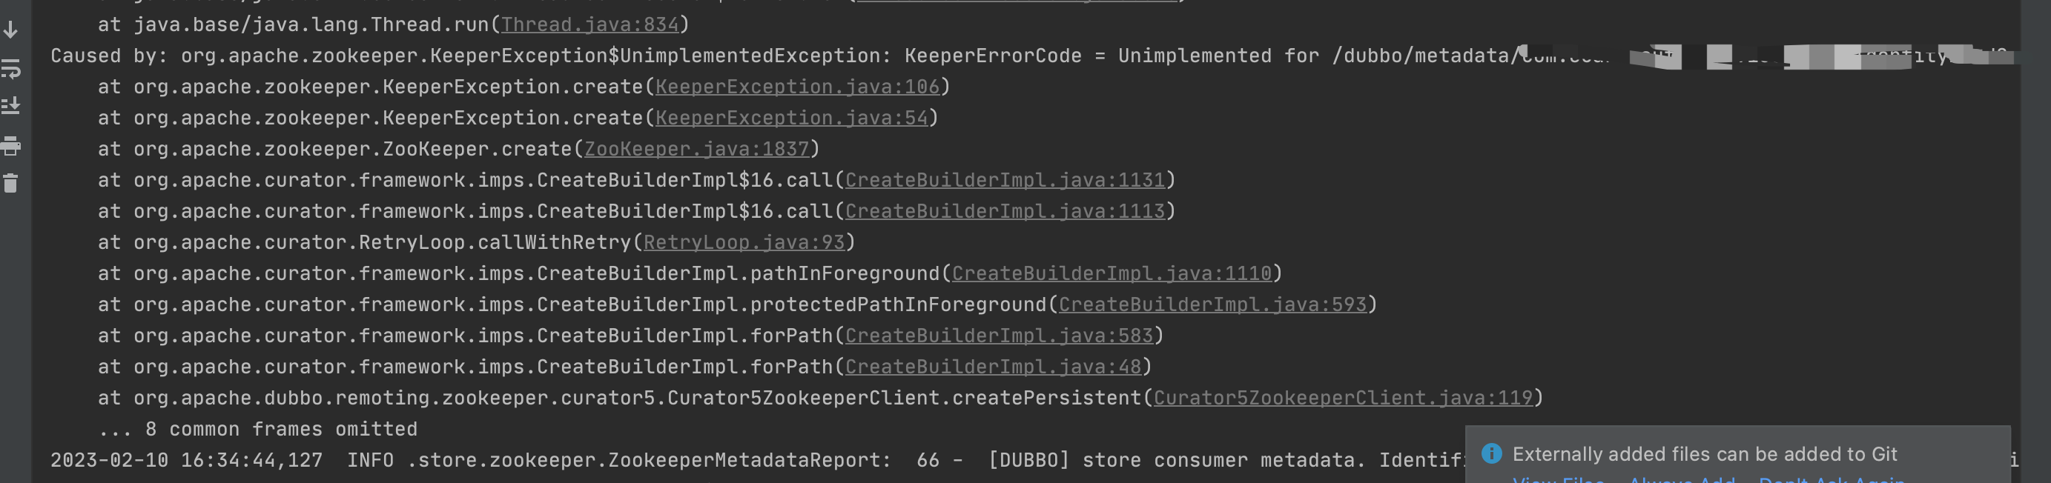2051x483 pixels.
Task: Open CreateBuilderImpl.java:1110 pathInForeground link
Action: coord(1112,273)
